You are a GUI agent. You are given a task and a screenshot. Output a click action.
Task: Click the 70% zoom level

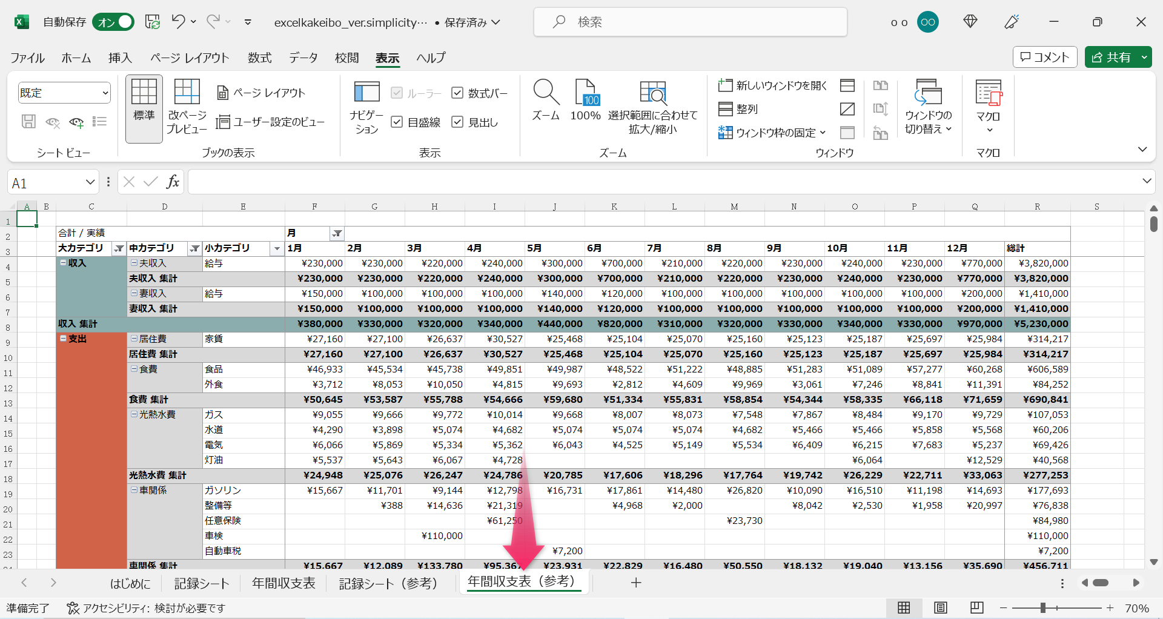click(1137, 608)
